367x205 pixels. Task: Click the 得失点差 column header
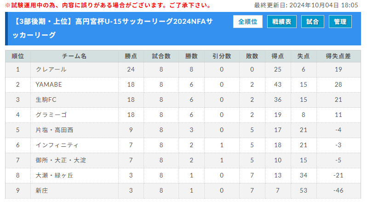point(338,56)
